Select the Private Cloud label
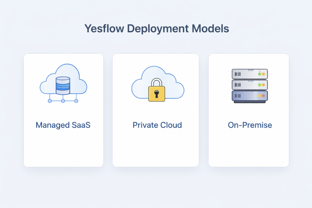 tap(157, 125)
